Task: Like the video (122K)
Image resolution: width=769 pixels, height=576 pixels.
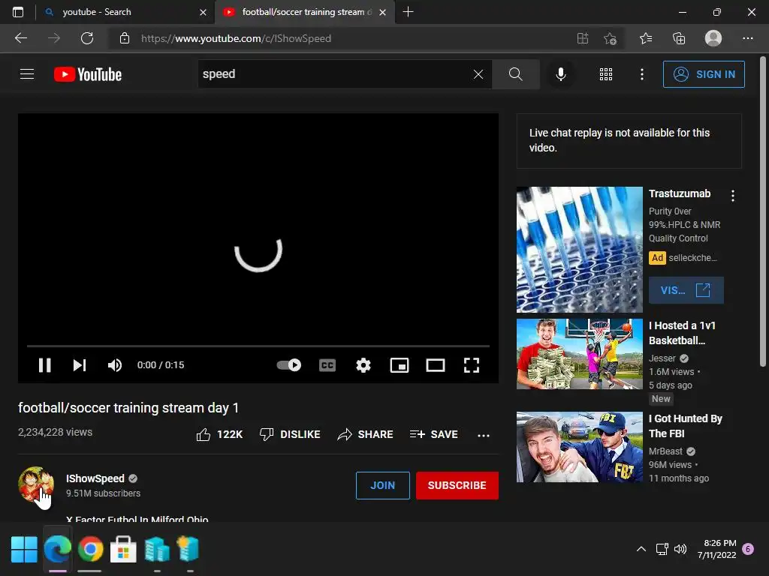Action: 220,434
